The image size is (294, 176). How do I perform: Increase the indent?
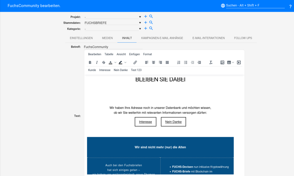pyautogui.click(x=199, y=62)
